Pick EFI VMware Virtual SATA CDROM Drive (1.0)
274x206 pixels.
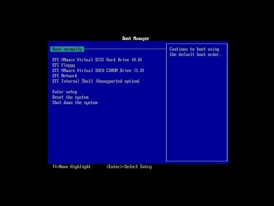[x=98, y=70]
